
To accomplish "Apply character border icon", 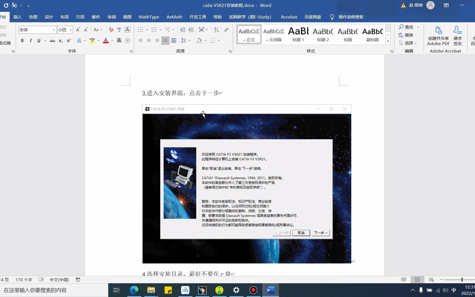I will 128,30.
